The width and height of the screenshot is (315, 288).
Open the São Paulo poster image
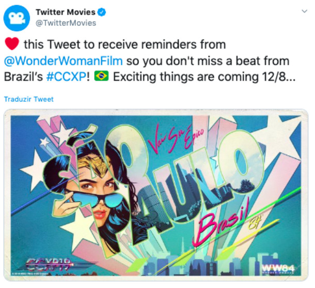[156, 195]
